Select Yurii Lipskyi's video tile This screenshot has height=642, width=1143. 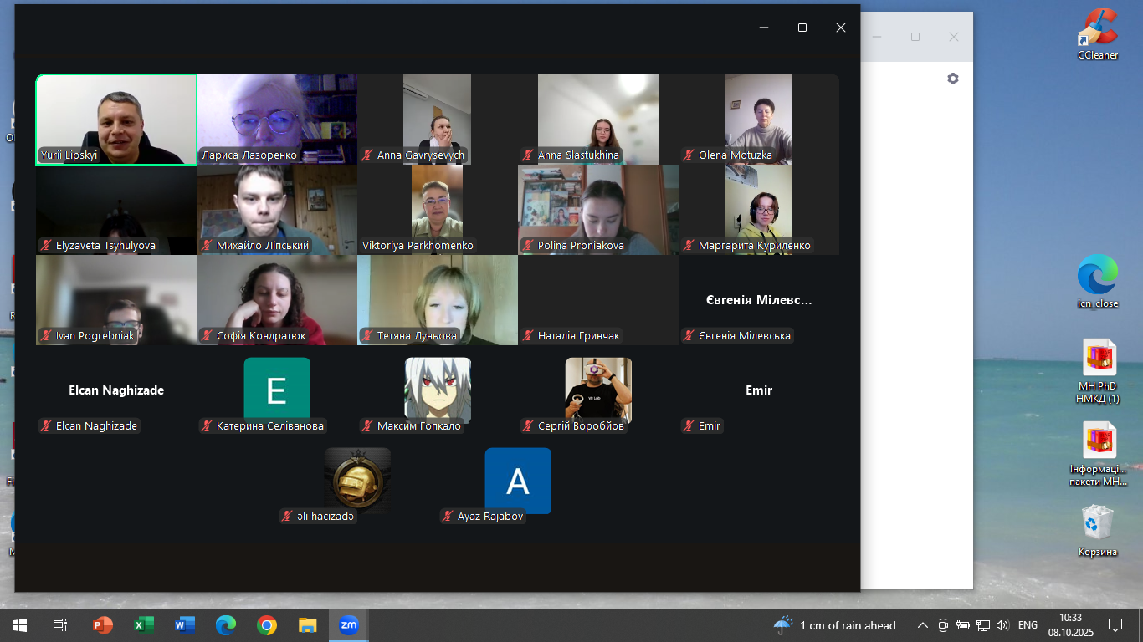pyautogui.click(x=116, y=119)
